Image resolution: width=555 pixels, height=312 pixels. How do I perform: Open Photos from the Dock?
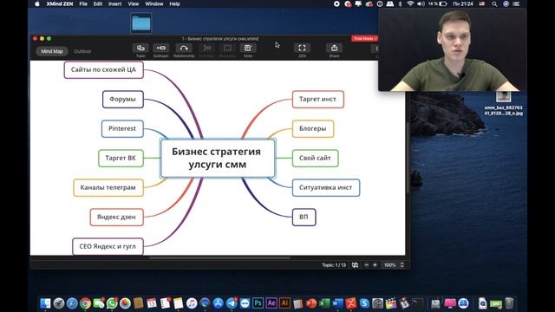coord(125,303)
